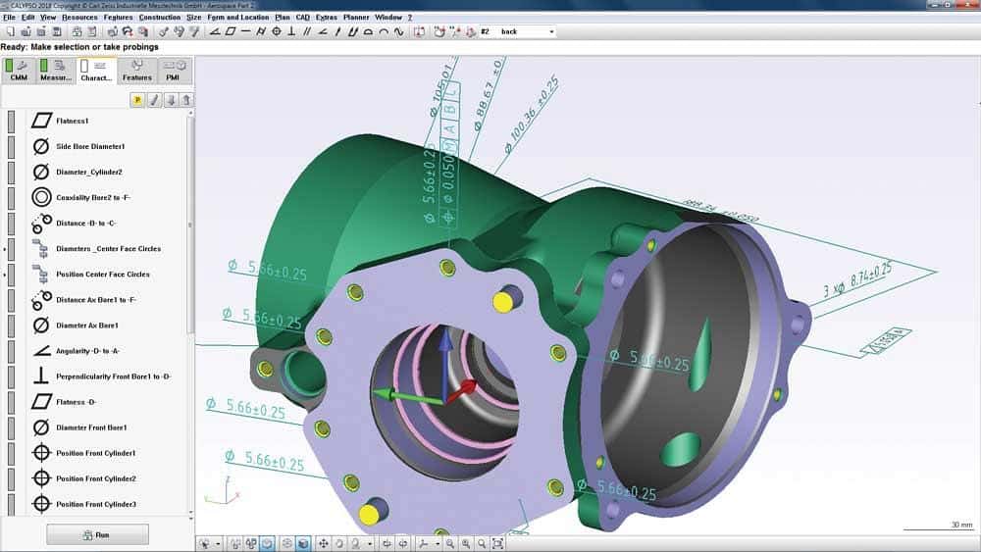Switch to the CMM tab
Image resolution: width=981 pixels, height=552 pixels.
pyautogui.click(x=18, y=70)
